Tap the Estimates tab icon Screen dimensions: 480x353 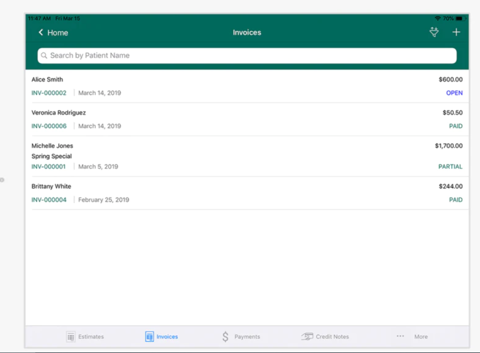[x=71, y=337]
